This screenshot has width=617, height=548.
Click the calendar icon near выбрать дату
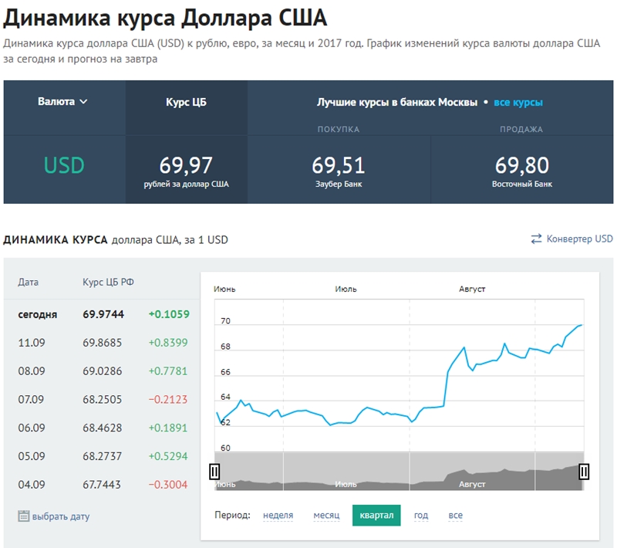coord(23,516)
